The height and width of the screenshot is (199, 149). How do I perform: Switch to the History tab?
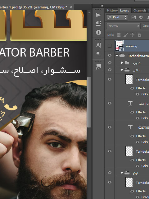[x=112, y=11]
